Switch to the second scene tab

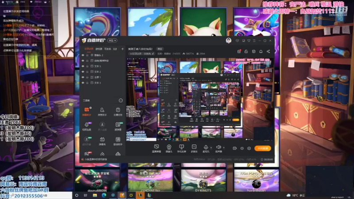[x=99, y=49]
